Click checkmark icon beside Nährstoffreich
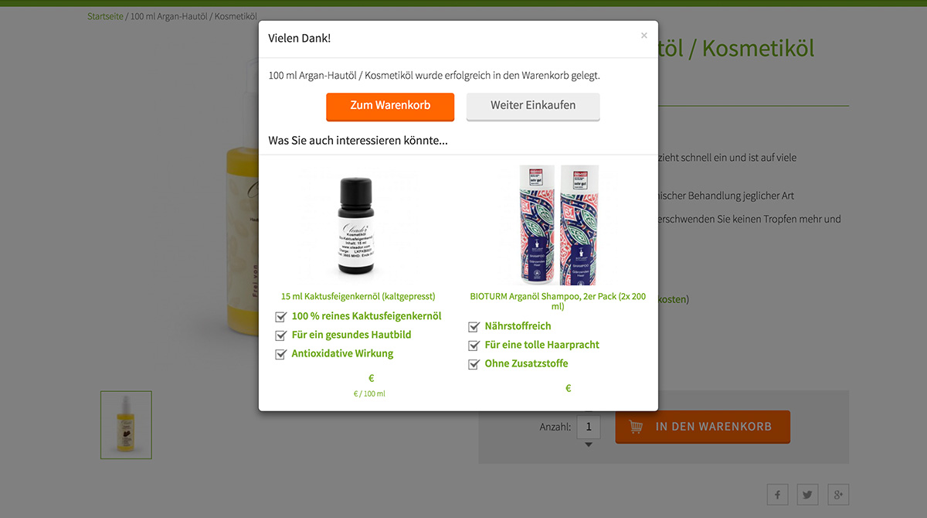This screenshot has height=518, width=927. 474,326
